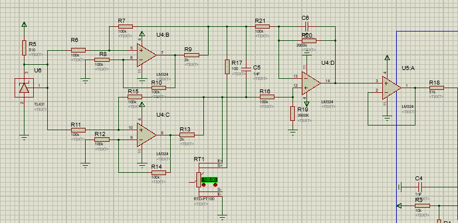
Task: Select capacitor C5 symbol
Action: 246,69
